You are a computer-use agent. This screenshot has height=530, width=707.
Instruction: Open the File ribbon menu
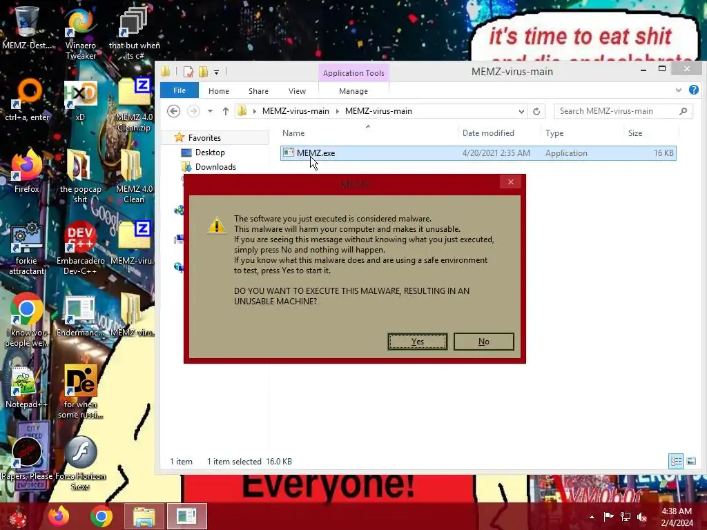point(180,90)
